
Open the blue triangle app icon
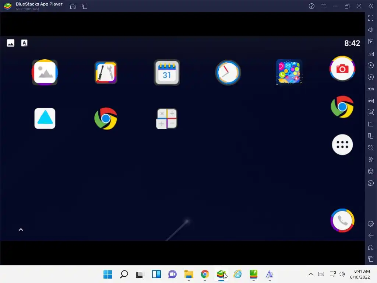pos(45,118)
